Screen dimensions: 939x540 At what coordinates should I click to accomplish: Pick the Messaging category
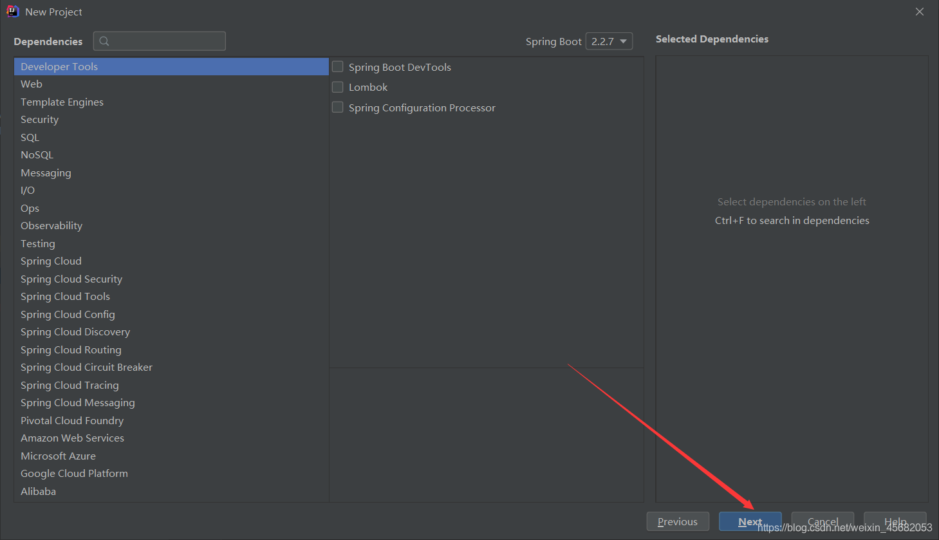(171, 172)
